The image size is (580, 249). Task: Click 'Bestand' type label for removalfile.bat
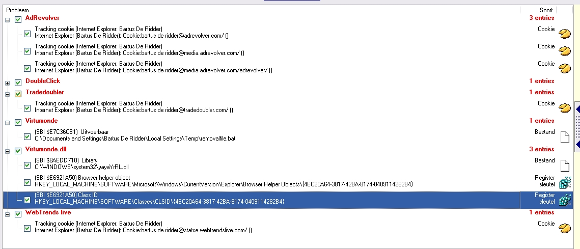coord(544,132)
